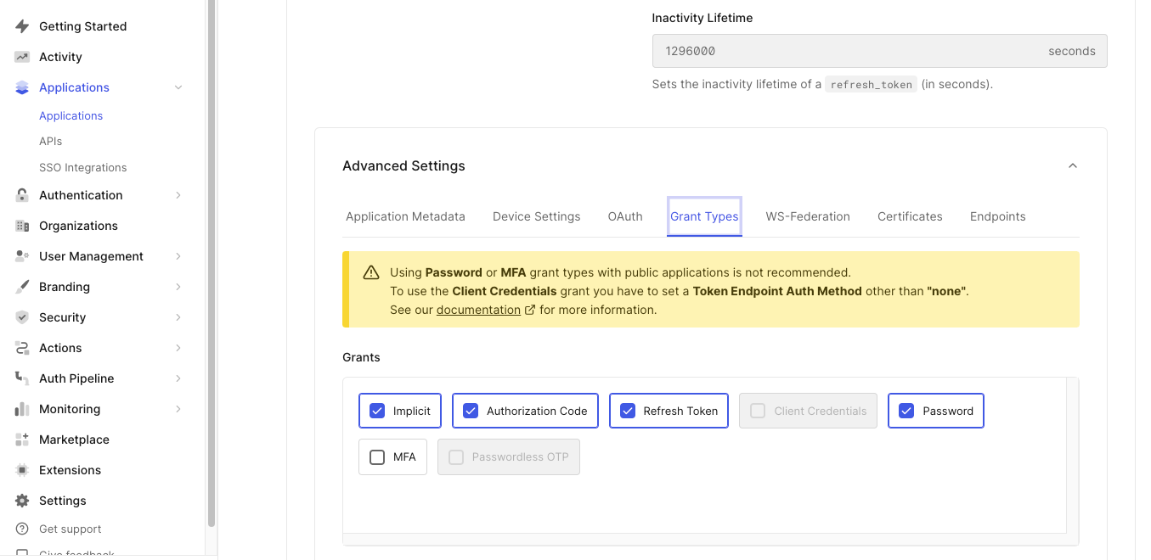This screenshot has width=1151, height=560.
Task: Expand the User Management chevron
Action: [178, 256]
